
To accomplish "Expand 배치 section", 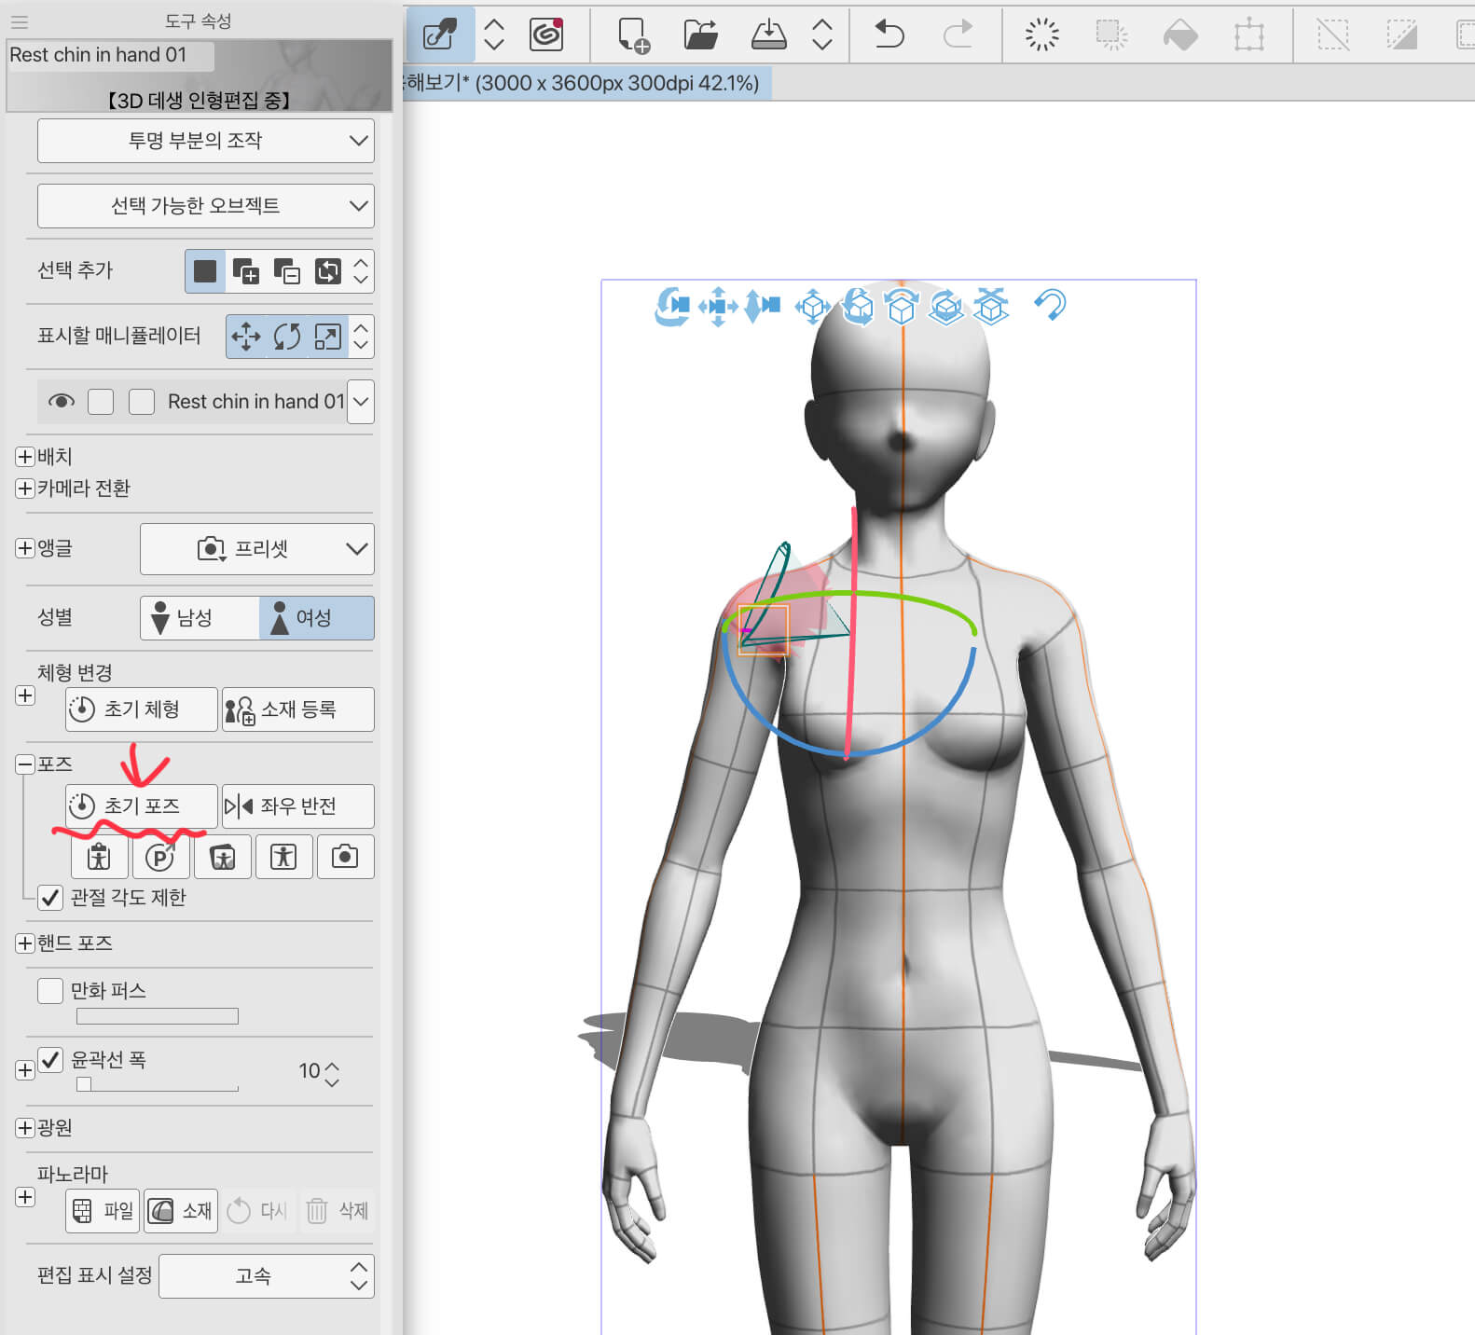I will click(25, 457).
